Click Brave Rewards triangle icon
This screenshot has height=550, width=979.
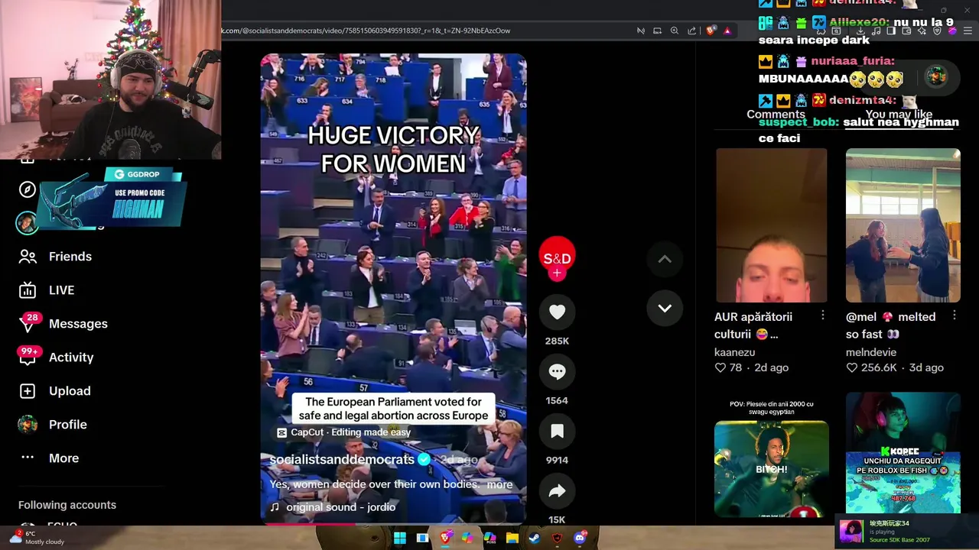(x=727, y=31)
